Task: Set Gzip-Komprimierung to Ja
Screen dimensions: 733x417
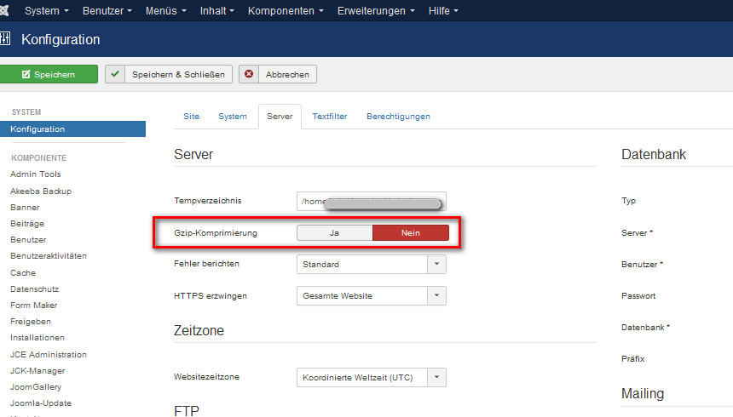Action: pyautogui.click(x=334, y=232)
